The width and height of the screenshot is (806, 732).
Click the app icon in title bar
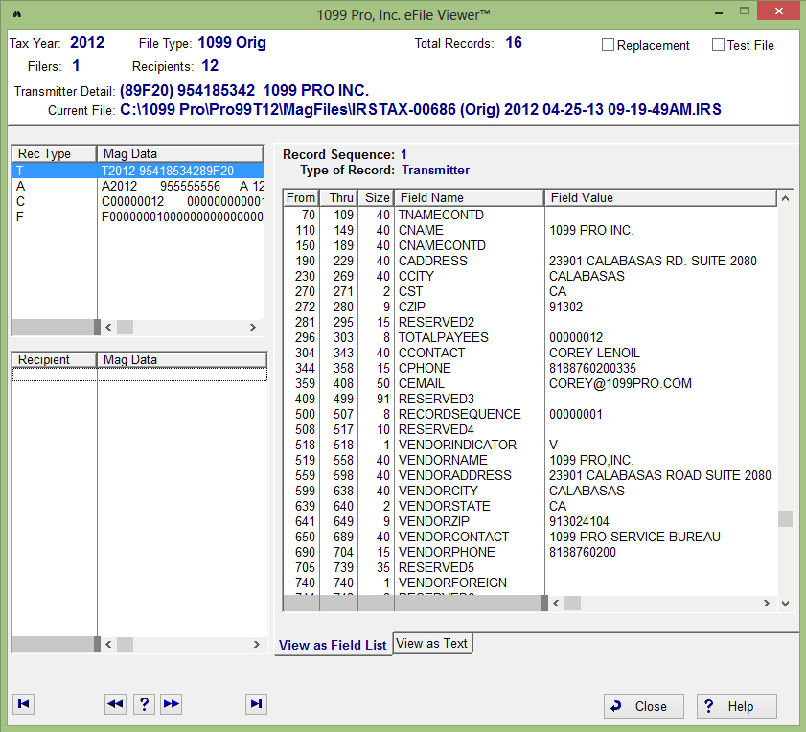coord(18,14)
